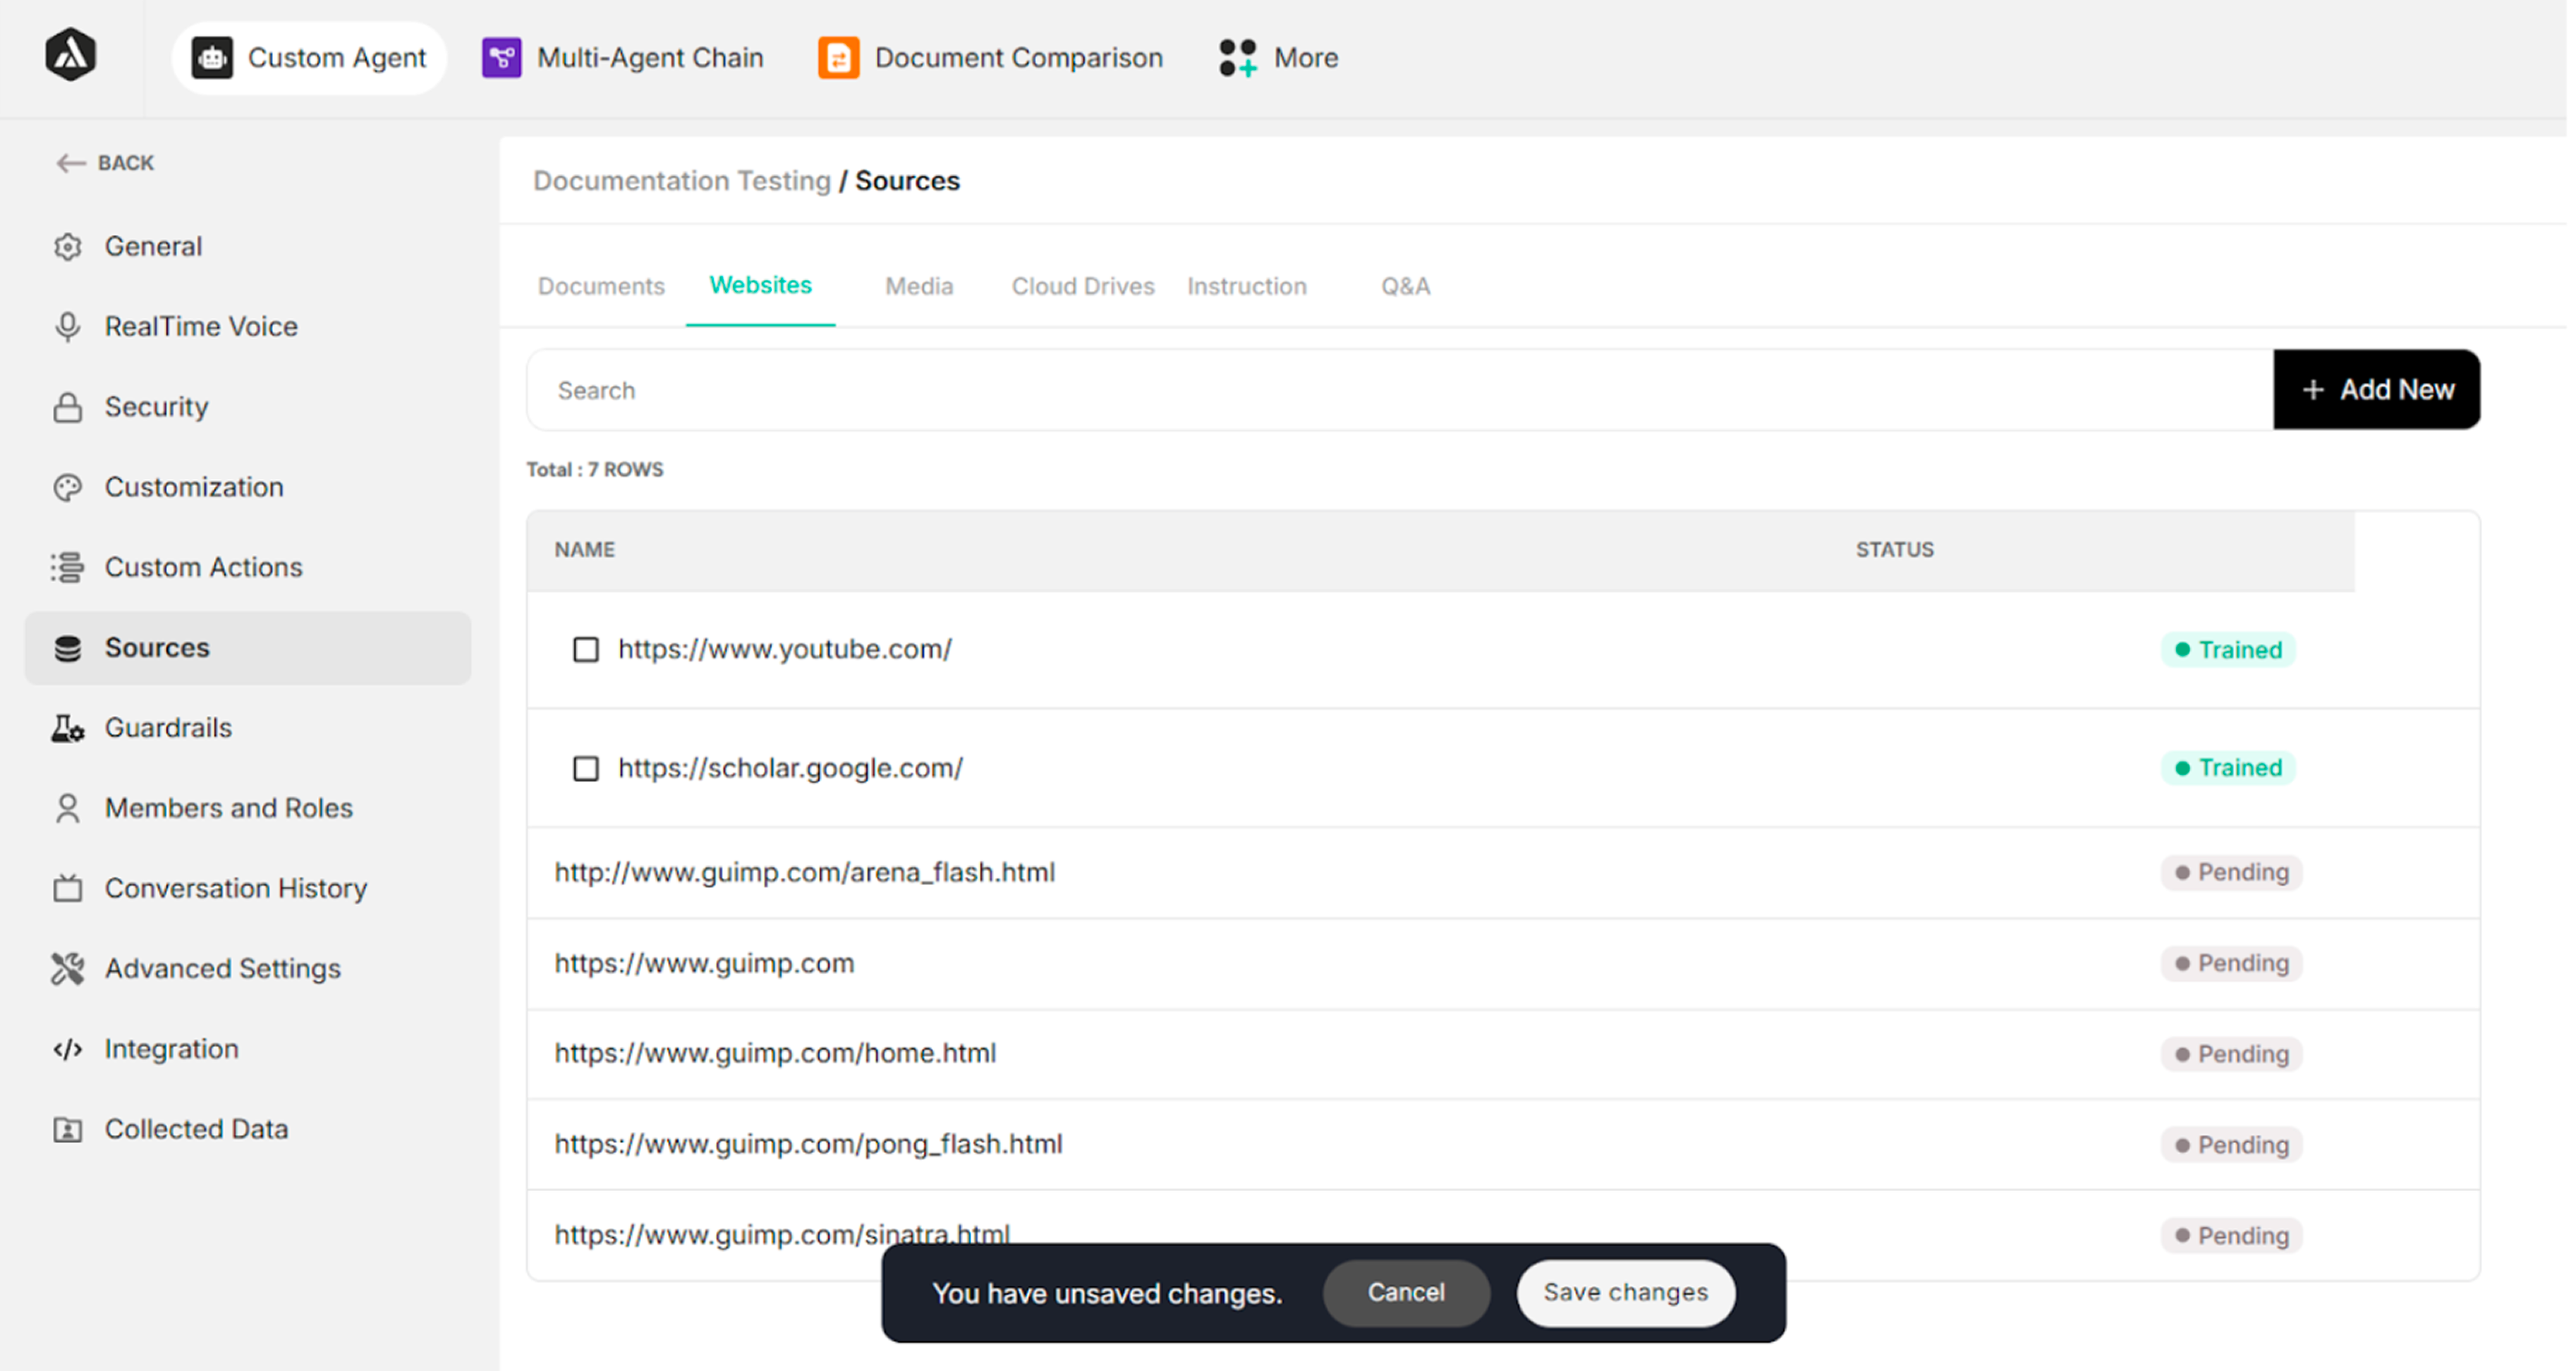Click the arena_flash.html URL row
Image resolution: width=2576 pixels, height=1371 pixels.
pos(1504,873)
